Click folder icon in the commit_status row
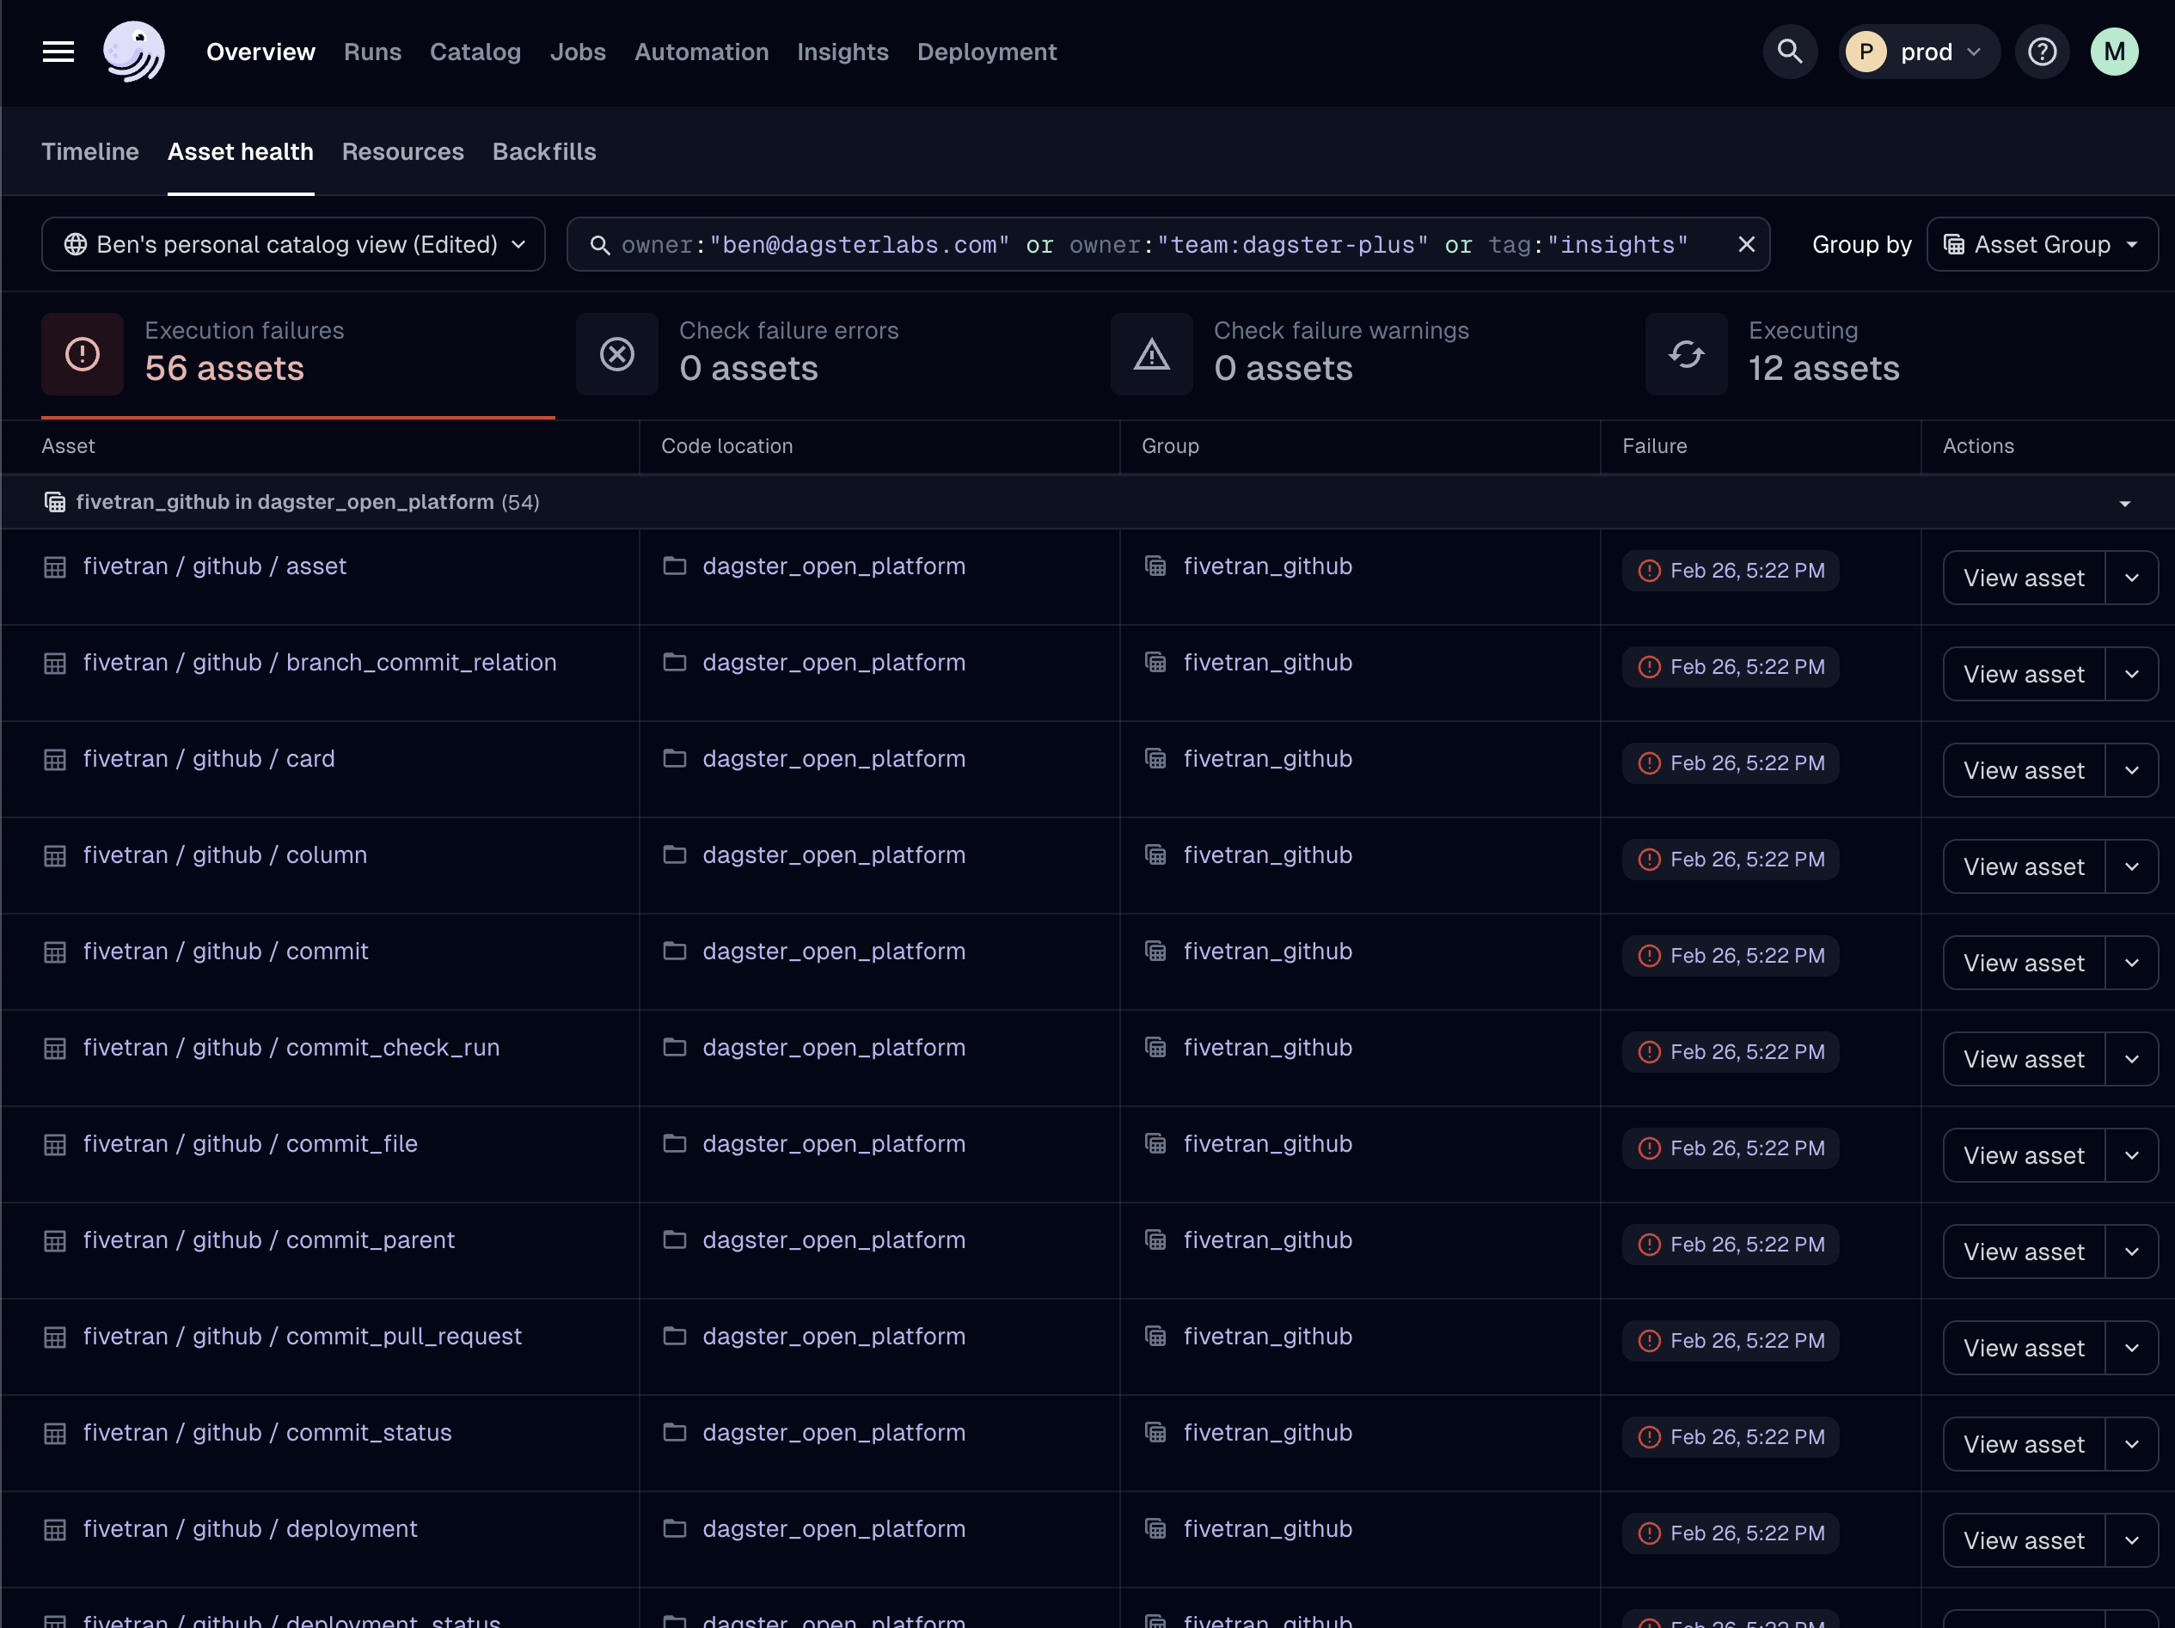The image size is (2175, 1628). [675, 1434]
